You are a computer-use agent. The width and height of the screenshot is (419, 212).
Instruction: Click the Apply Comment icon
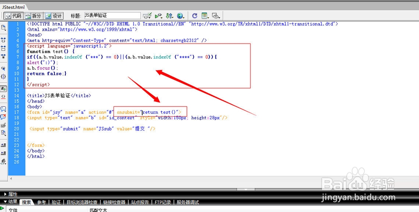click(3, 109)
